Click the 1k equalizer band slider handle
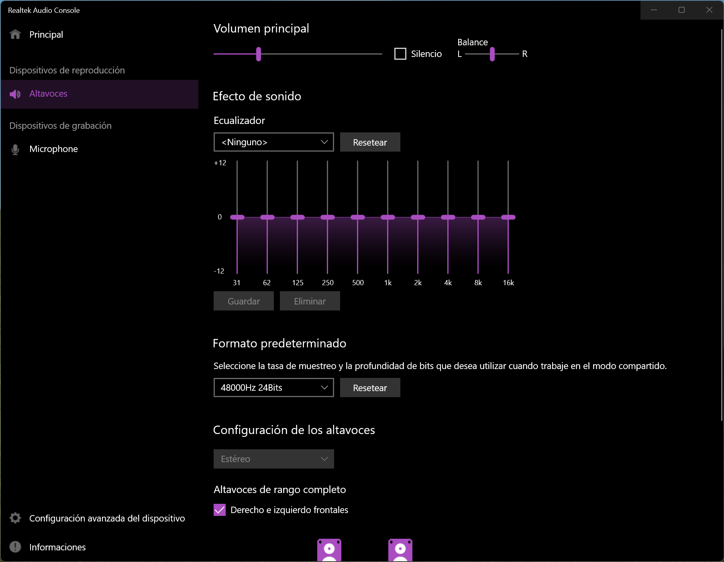Screen dimensions: 724x562 click(387, 217)
